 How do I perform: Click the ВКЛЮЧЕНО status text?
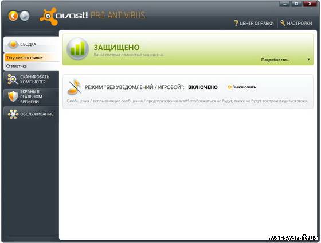click(x=203, y=87)
